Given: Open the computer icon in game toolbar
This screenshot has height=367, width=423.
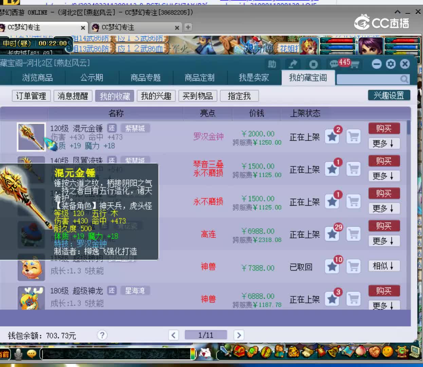Looking at the screenshot, I should point(415,351).
